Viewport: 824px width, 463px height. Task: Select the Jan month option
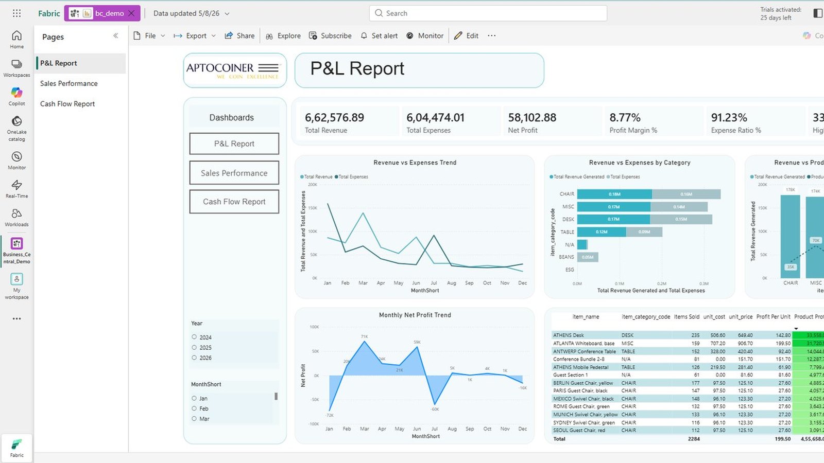(194, 398)
